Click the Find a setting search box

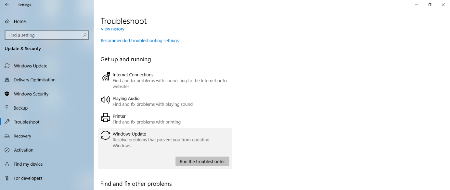coord(44,35)
